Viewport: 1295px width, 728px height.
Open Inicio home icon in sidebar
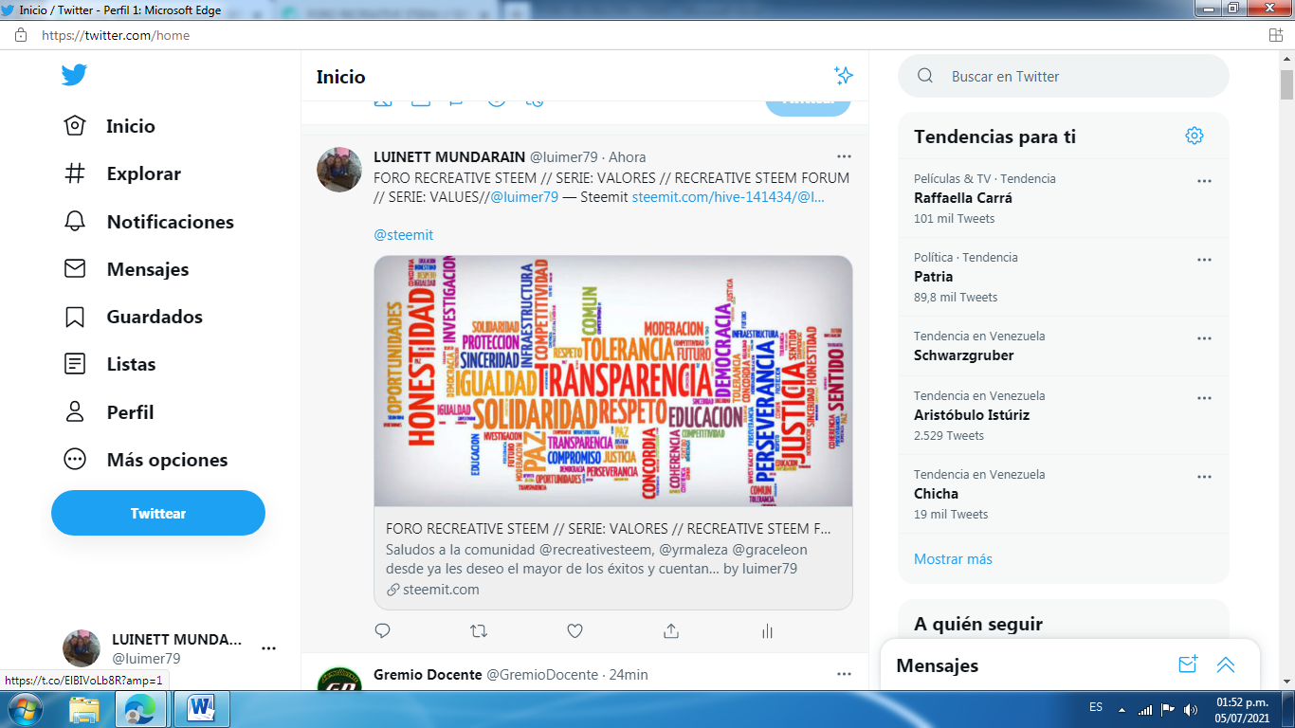(x=75, y=126)
